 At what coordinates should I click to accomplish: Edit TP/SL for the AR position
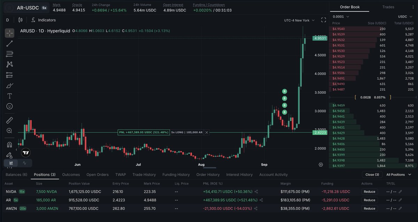[x=400, y=200]
